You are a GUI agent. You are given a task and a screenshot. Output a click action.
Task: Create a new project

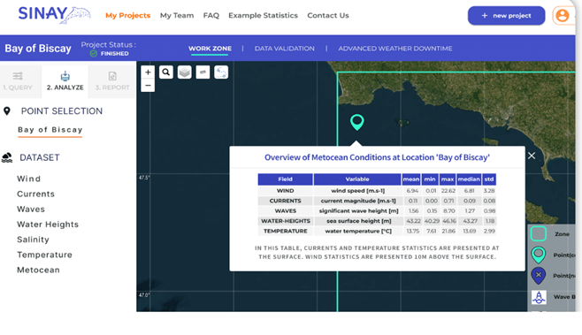coord(506,16)
